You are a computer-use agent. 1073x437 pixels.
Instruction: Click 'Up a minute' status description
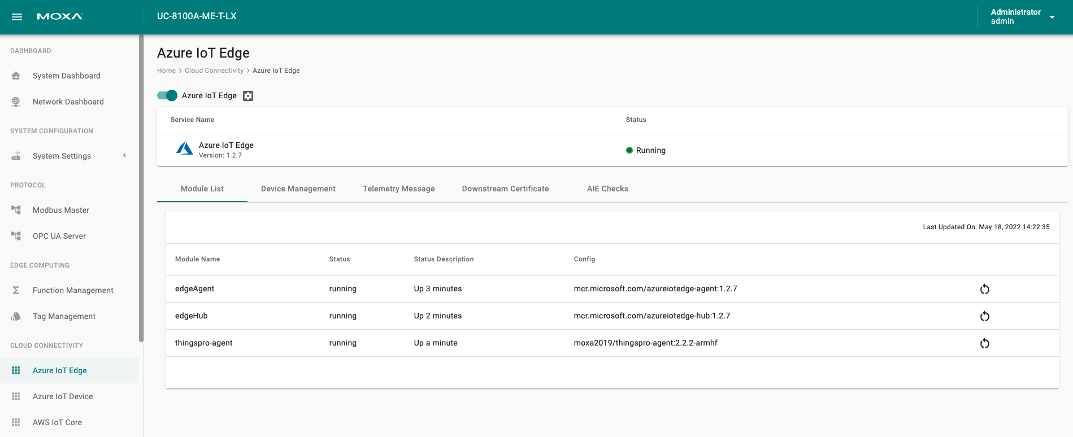(436, 343)
